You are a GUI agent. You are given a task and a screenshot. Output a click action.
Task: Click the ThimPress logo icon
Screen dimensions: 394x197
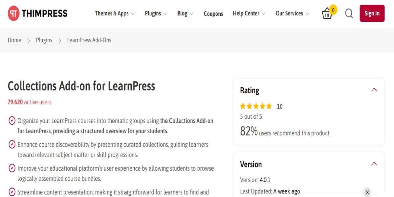tap(13, 13)
